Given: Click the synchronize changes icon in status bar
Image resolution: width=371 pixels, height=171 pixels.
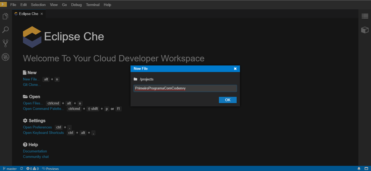Looking at the screenshot, I should (x=22, y=169).
